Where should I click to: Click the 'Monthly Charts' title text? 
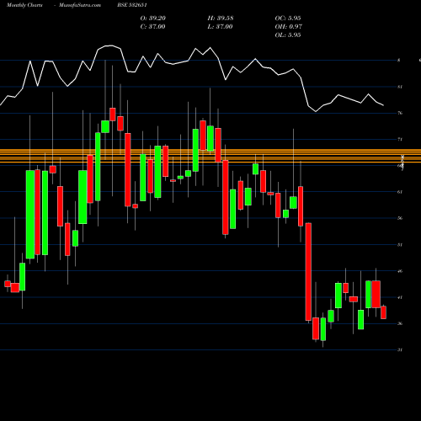point(24,5)
